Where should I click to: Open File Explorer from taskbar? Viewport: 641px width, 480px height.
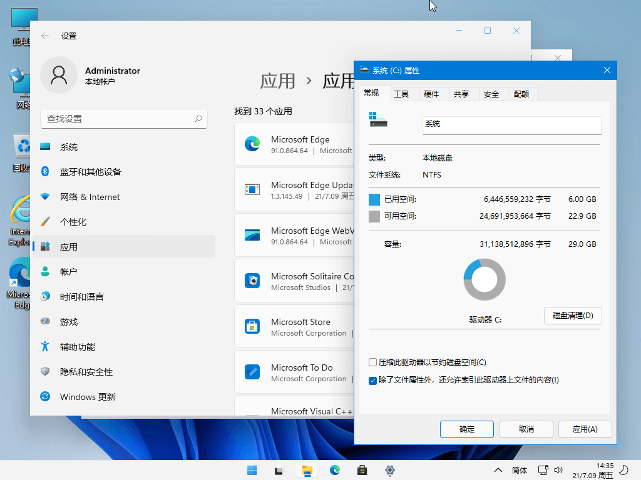pyautogui.click(x=307, y=470)
